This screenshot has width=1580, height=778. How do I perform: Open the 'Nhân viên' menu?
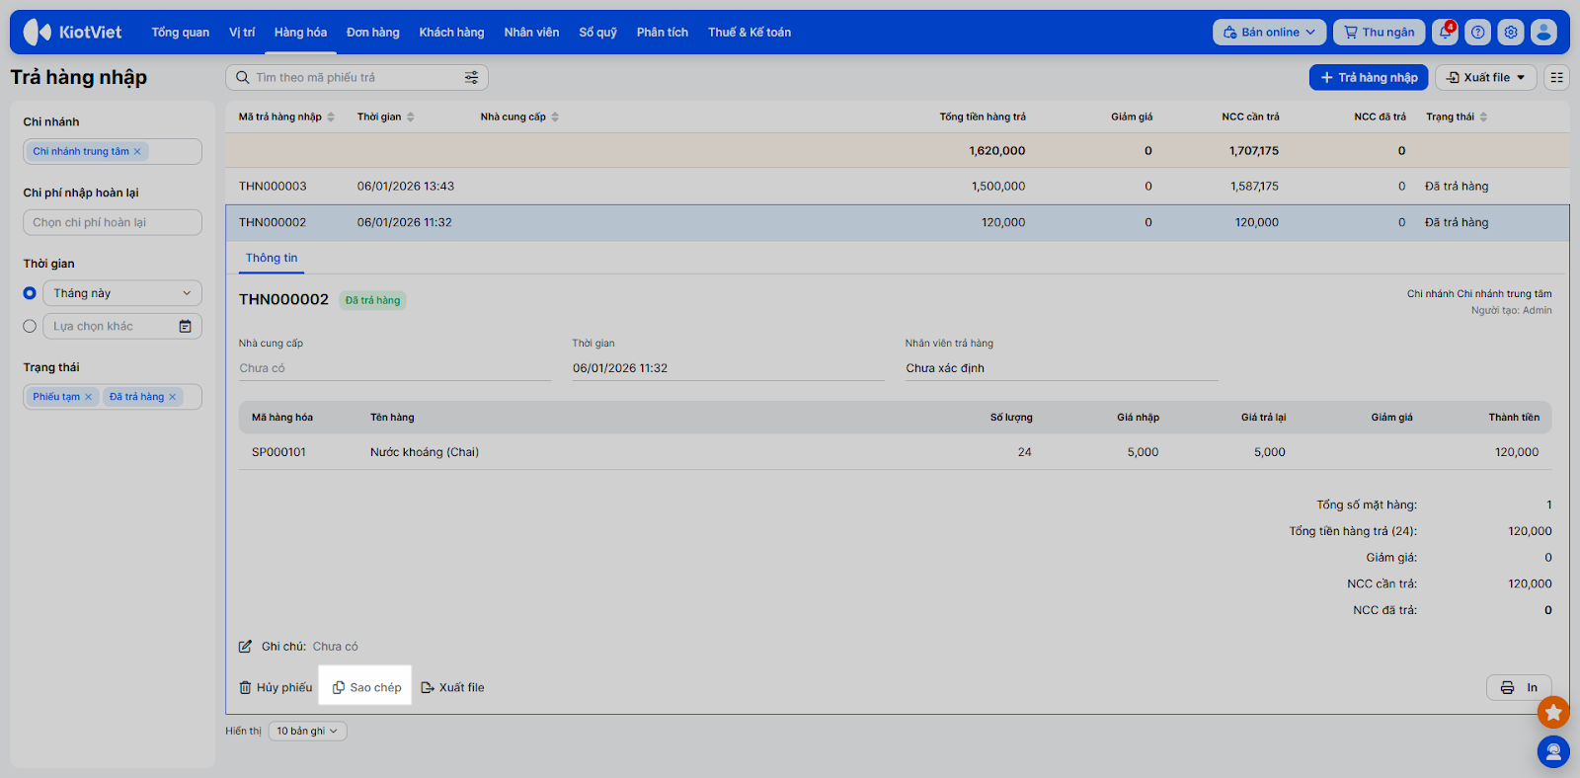[x=531, y=33]
